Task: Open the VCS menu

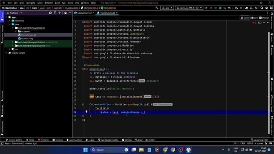Action: coord(77,3)
